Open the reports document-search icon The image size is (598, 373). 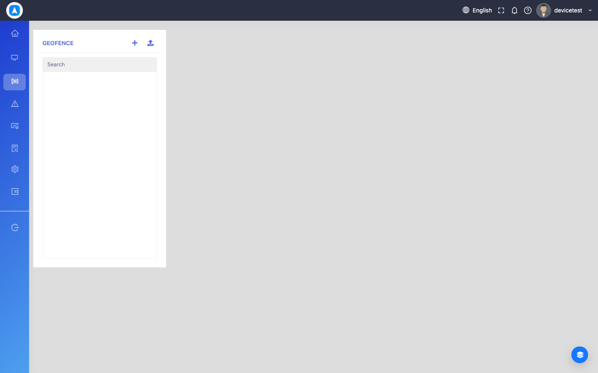(15, 148)
